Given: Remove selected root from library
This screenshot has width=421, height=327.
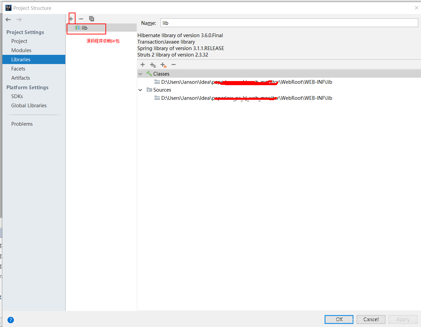Looking at the screenshot, I should (x=173, y=65).
